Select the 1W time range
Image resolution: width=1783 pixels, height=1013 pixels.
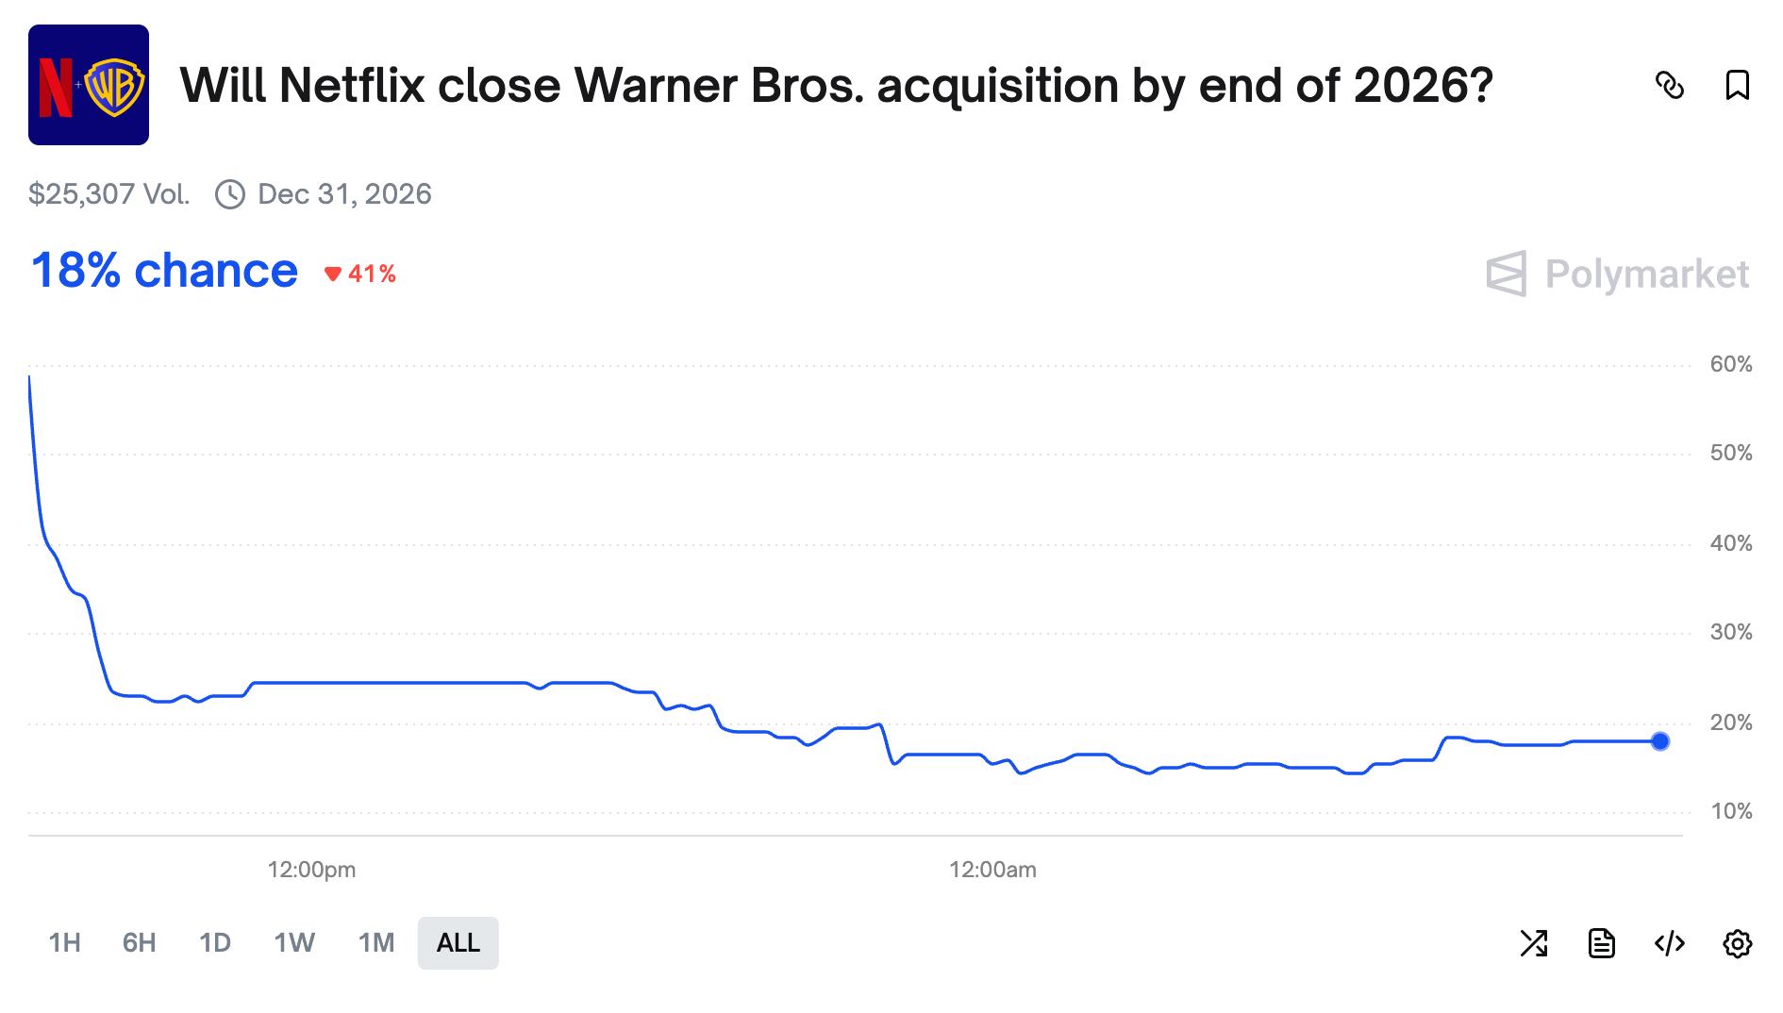coord(292,942)
